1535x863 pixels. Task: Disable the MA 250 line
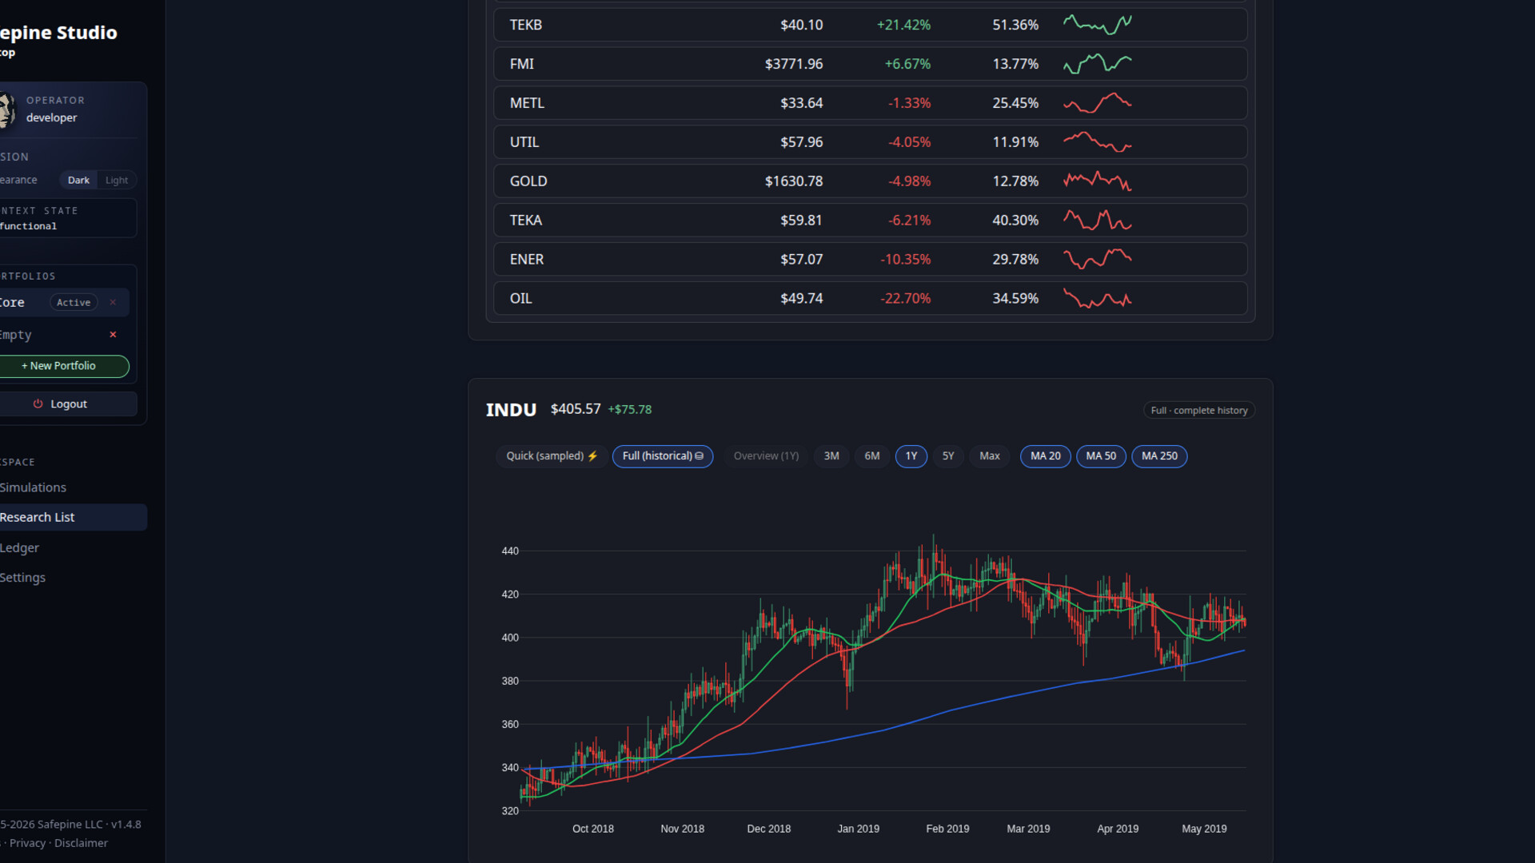[1159, 456]
